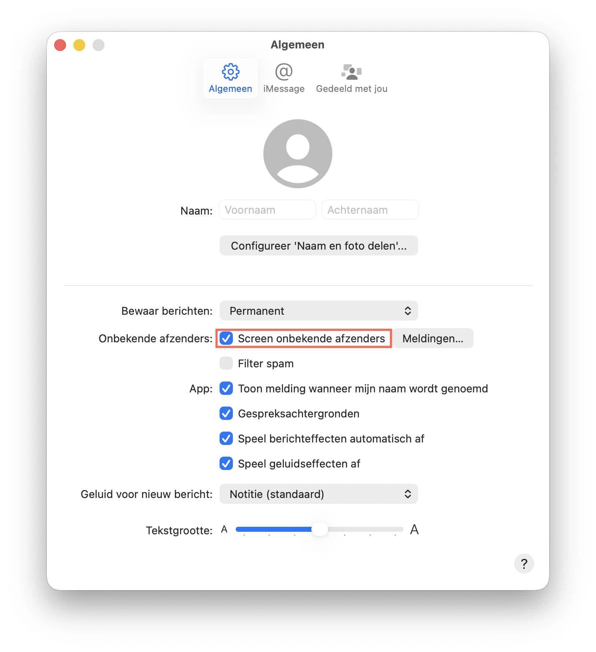Click the Tekstgrootte slider handle
Screen dimensions: 596x652
[320, 529]
